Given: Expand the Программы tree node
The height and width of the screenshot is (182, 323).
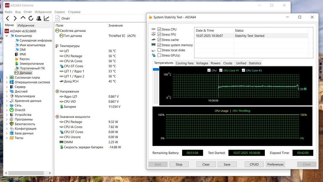Looking at the screenshot, I should point(6,120).
